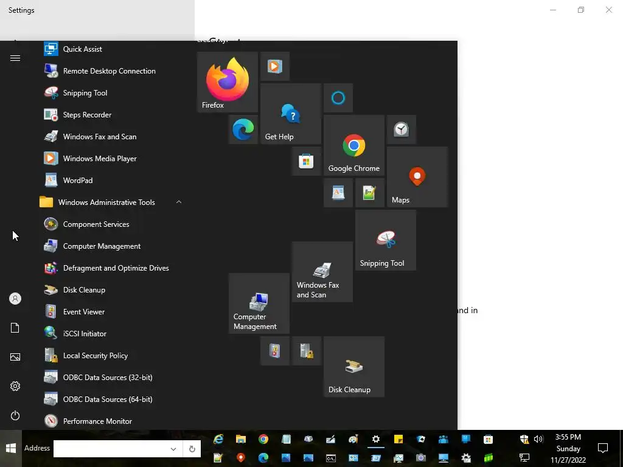Open Solitaire from the taskbar
623x467 pixels.
421,439
